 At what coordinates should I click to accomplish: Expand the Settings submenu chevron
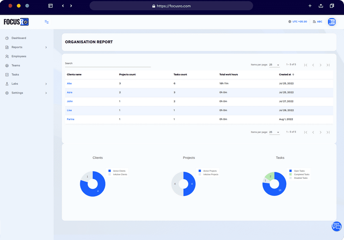(46, 93)
